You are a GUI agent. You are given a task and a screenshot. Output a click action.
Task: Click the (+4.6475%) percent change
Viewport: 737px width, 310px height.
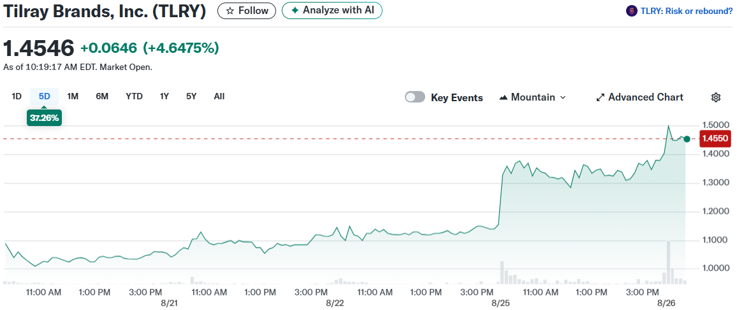point(181,48)
